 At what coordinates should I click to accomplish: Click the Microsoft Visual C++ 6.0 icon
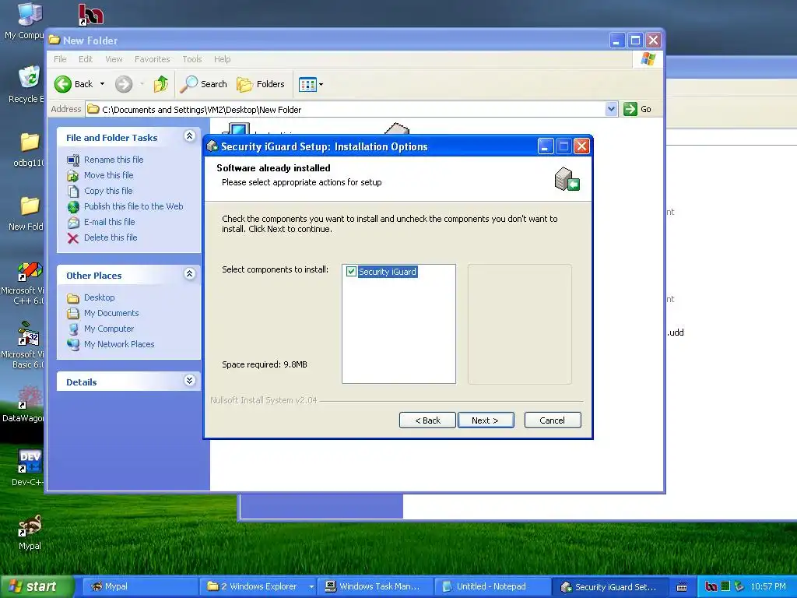tap(30, 272)
